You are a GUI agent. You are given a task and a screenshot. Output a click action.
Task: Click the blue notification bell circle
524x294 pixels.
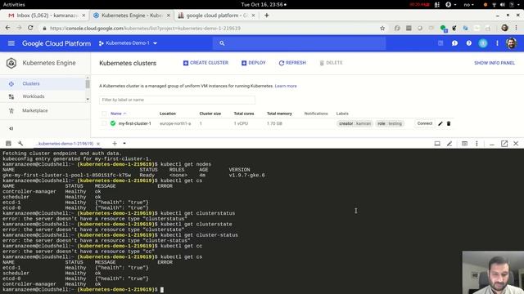483,43
